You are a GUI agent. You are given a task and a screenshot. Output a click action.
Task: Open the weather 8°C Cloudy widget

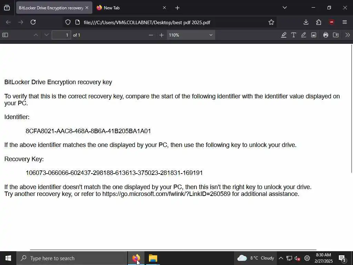pos(255,258)
